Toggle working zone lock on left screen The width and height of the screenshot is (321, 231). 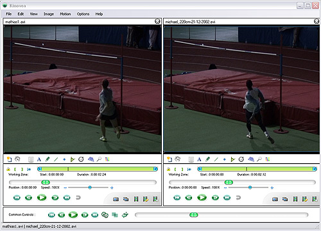pos(8,169)
